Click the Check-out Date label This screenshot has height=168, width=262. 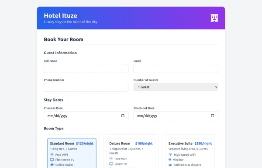tap(144, 108)
